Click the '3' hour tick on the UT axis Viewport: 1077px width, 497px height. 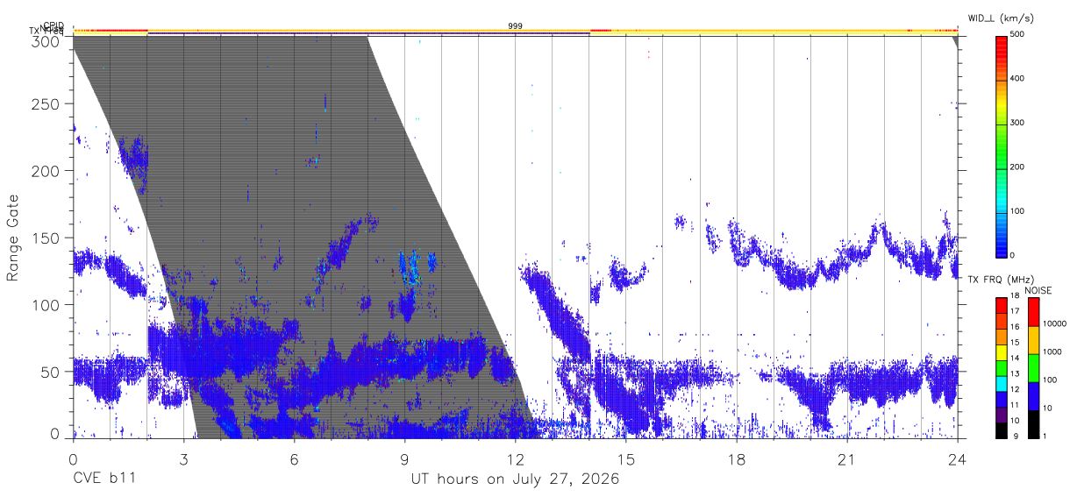(183, 459)
